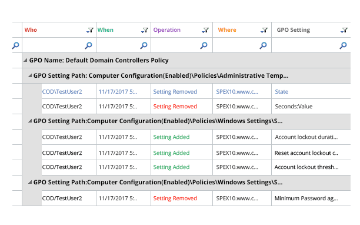Open the filter icon in Operation column

click(x=205, y=31)
